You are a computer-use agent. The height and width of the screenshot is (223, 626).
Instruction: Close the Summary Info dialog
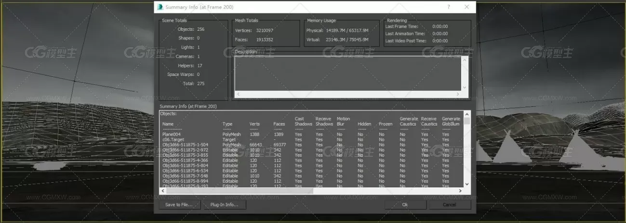click(x=466, y=7)
